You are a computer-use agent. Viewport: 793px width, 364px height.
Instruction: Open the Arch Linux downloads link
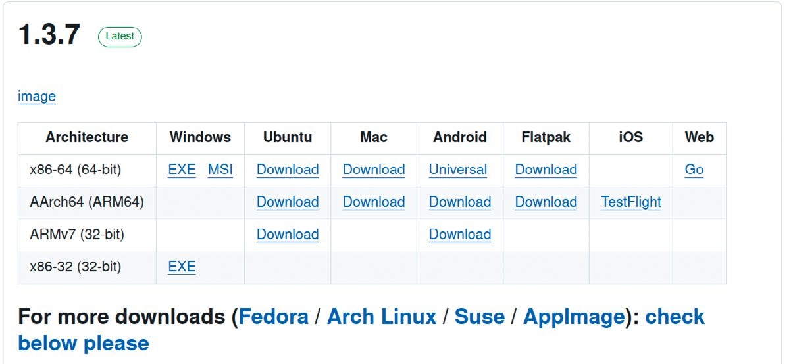(x=382, y=317)
